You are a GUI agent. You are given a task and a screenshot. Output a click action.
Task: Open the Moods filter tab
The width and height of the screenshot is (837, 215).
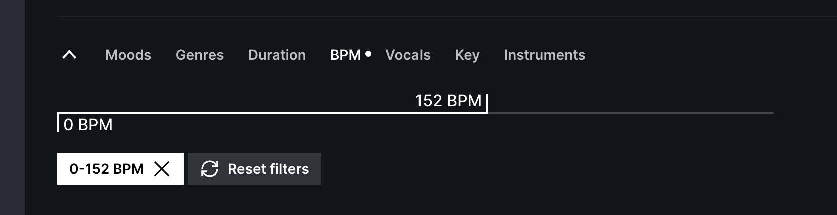tap(128, 55)
